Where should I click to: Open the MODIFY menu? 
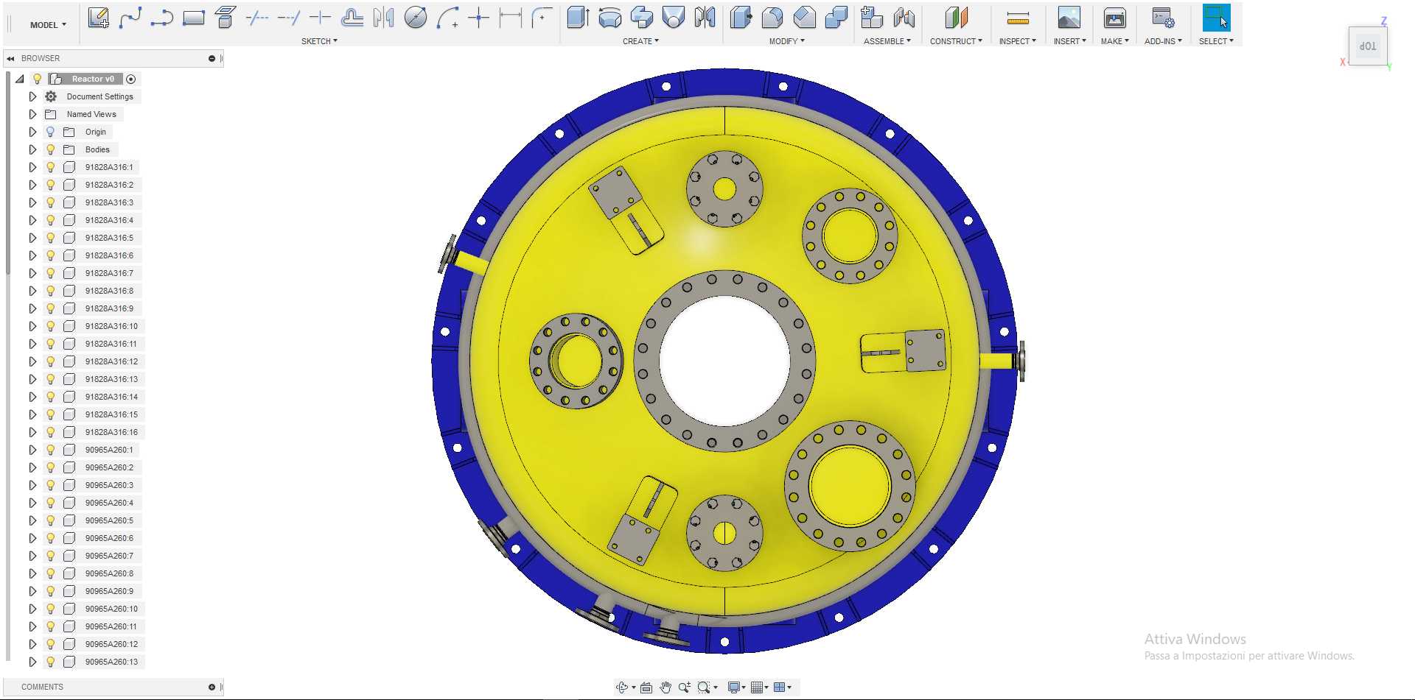pos(786,41)
